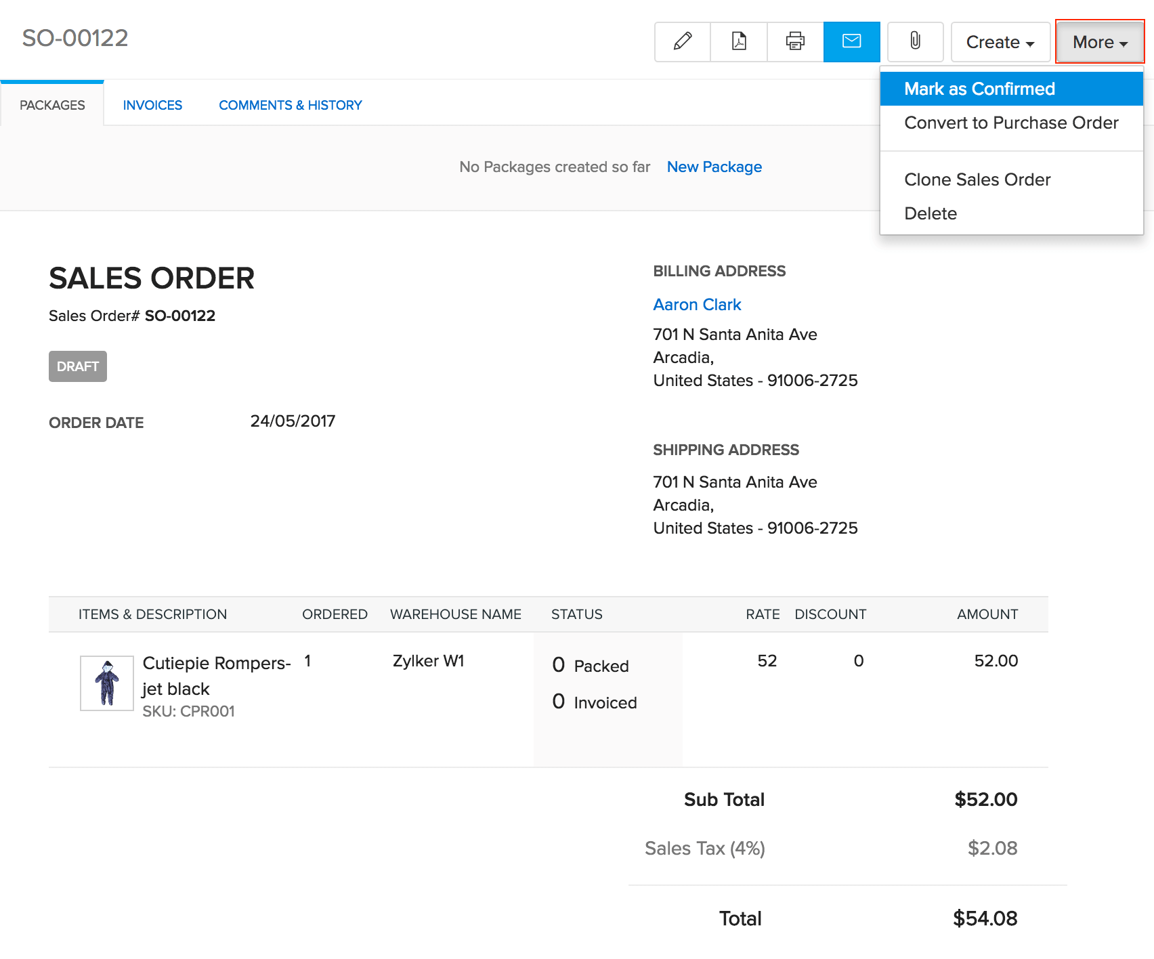Screen dimensions: 1154x959
Task: Click Delete in the More menu
Action: [x=930, y=213]
